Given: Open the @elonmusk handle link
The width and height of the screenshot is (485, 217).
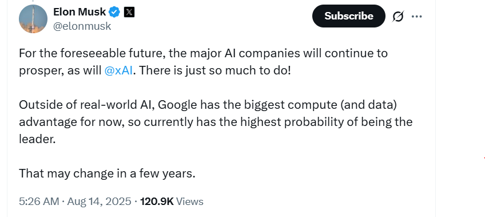Looking at the screenshot, I should [x=82, y=26].
